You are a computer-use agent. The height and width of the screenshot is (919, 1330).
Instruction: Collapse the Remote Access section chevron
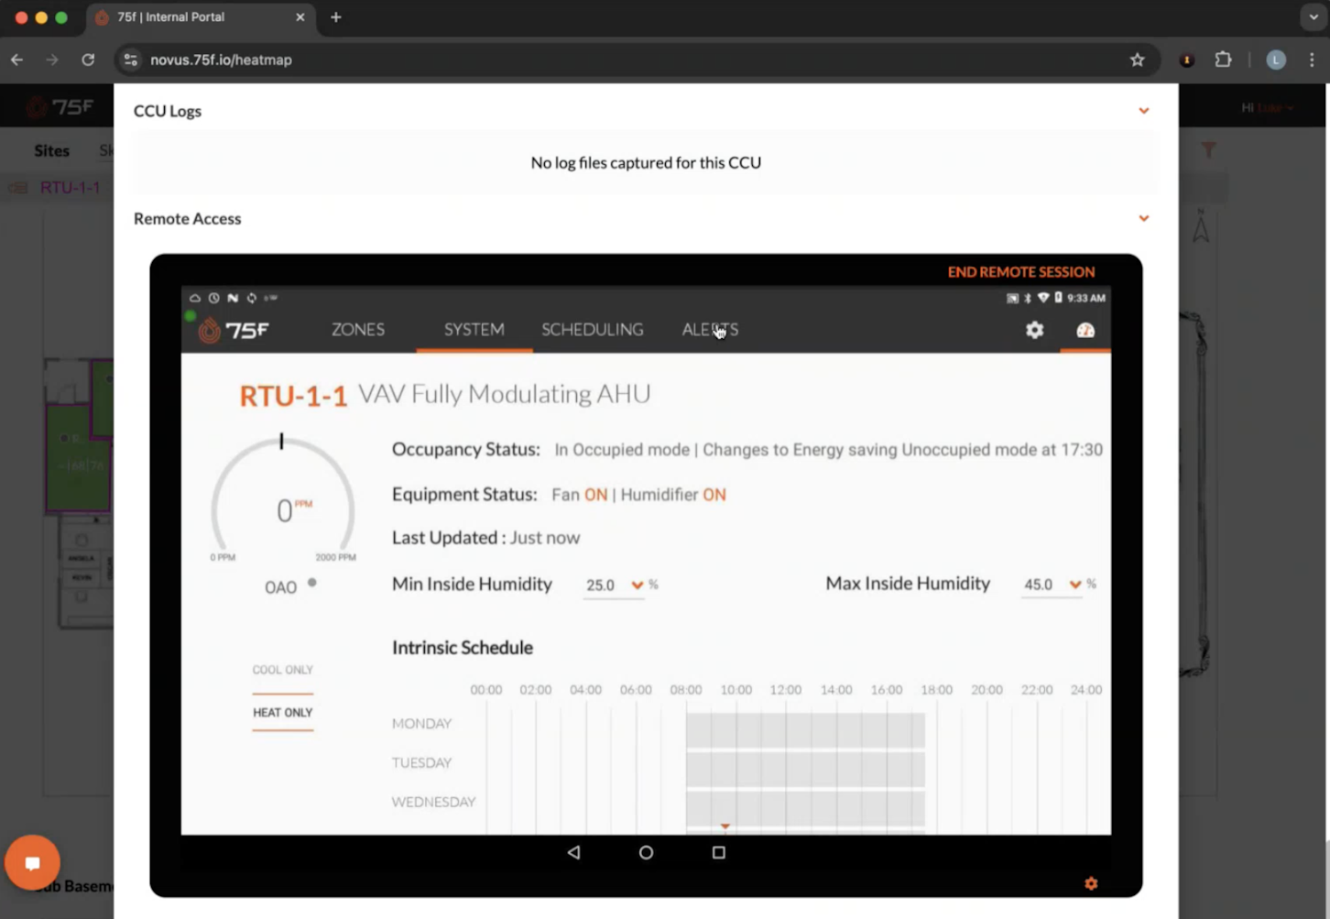point(1144,219)
